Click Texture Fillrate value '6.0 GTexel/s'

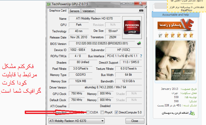(128, 69)
